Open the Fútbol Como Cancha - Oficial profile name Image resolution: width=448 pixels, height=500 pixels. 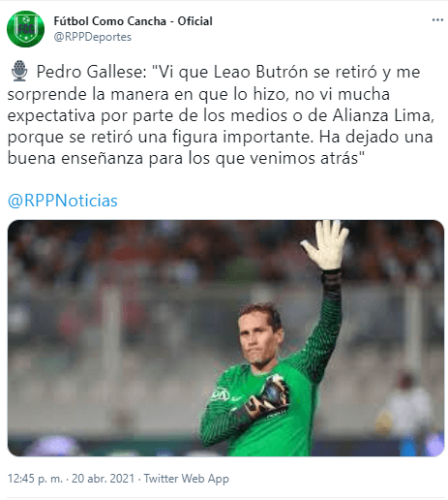[133, 21]
